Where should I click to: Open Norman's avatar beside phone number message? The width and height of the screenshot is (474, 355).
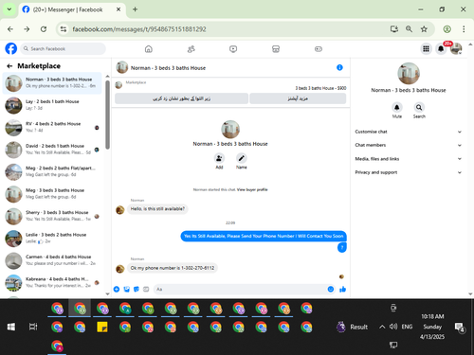click(120, 269)
